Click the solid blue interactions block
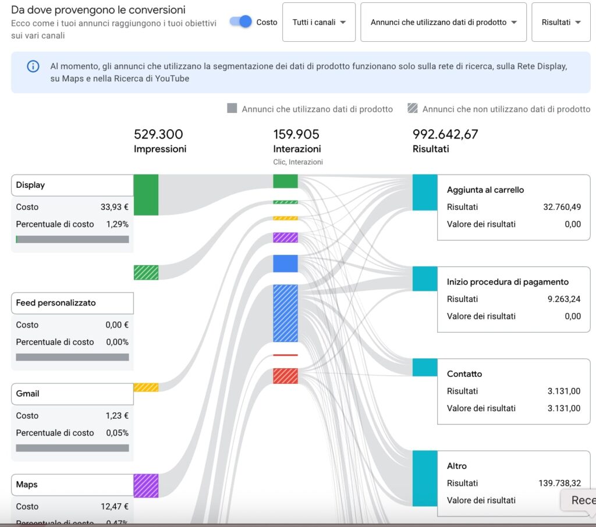Image resolution: width=596 pixels, height=527 pixels. pyautogui.click(x=285, y=263)
